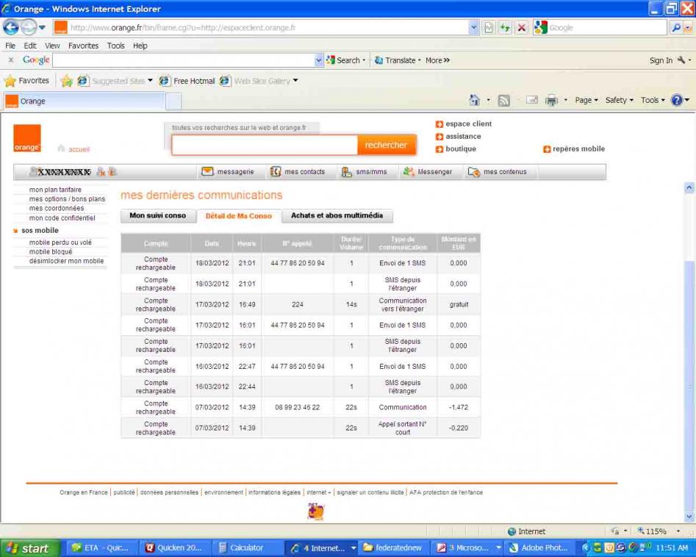696x557 pixels.
Task: Expand the Google Toolbar search dropdown
Action: (x=317, y=60)
